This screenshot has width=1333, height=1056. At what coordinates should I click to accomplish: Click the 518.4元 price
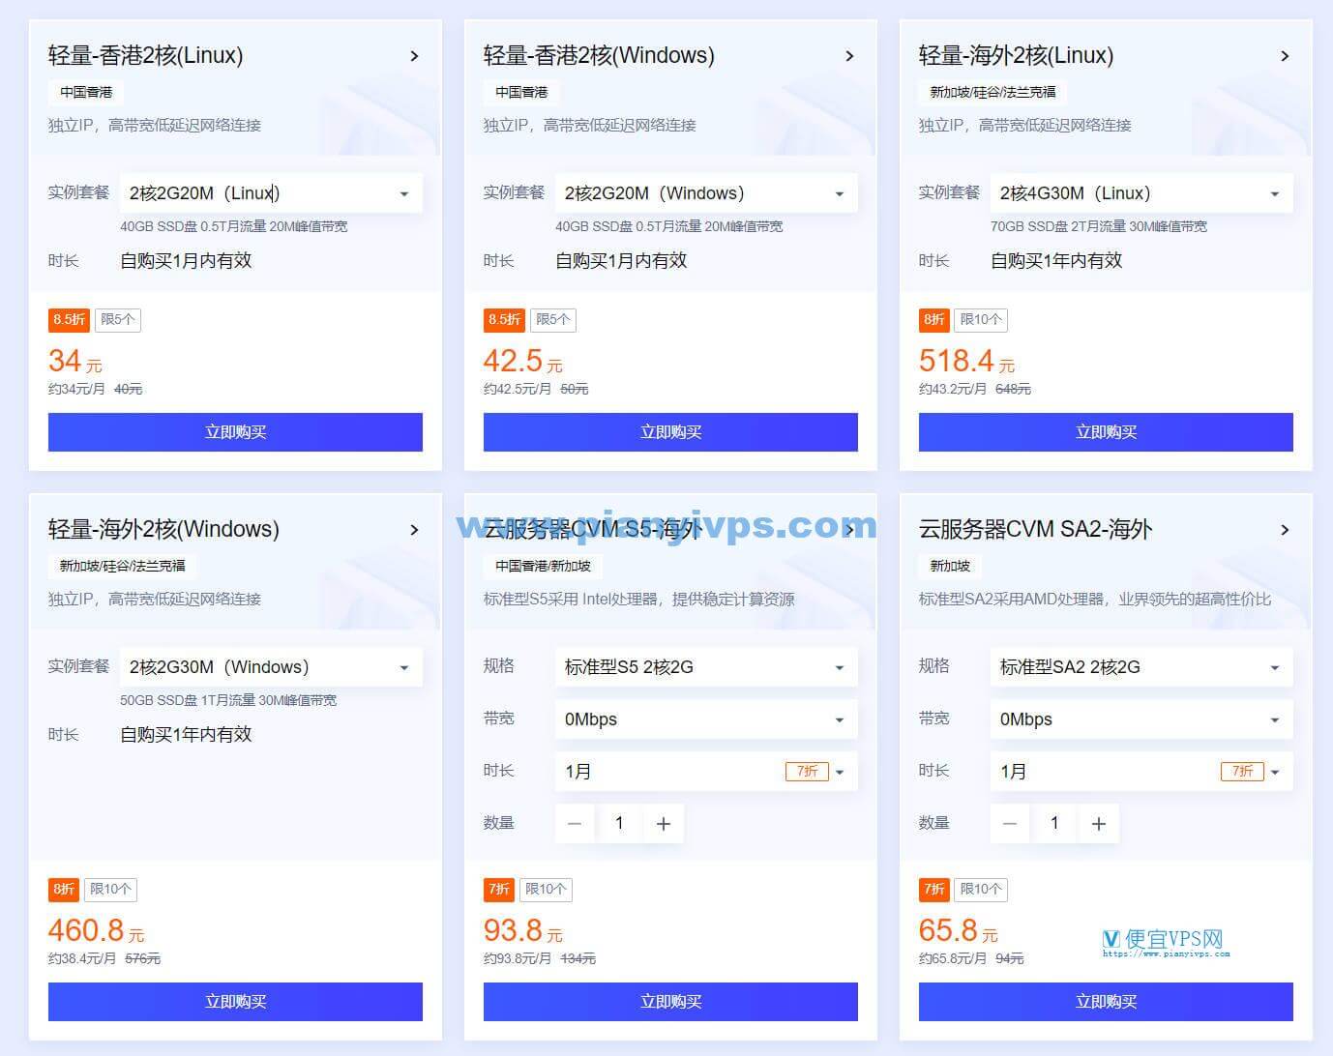966,362
